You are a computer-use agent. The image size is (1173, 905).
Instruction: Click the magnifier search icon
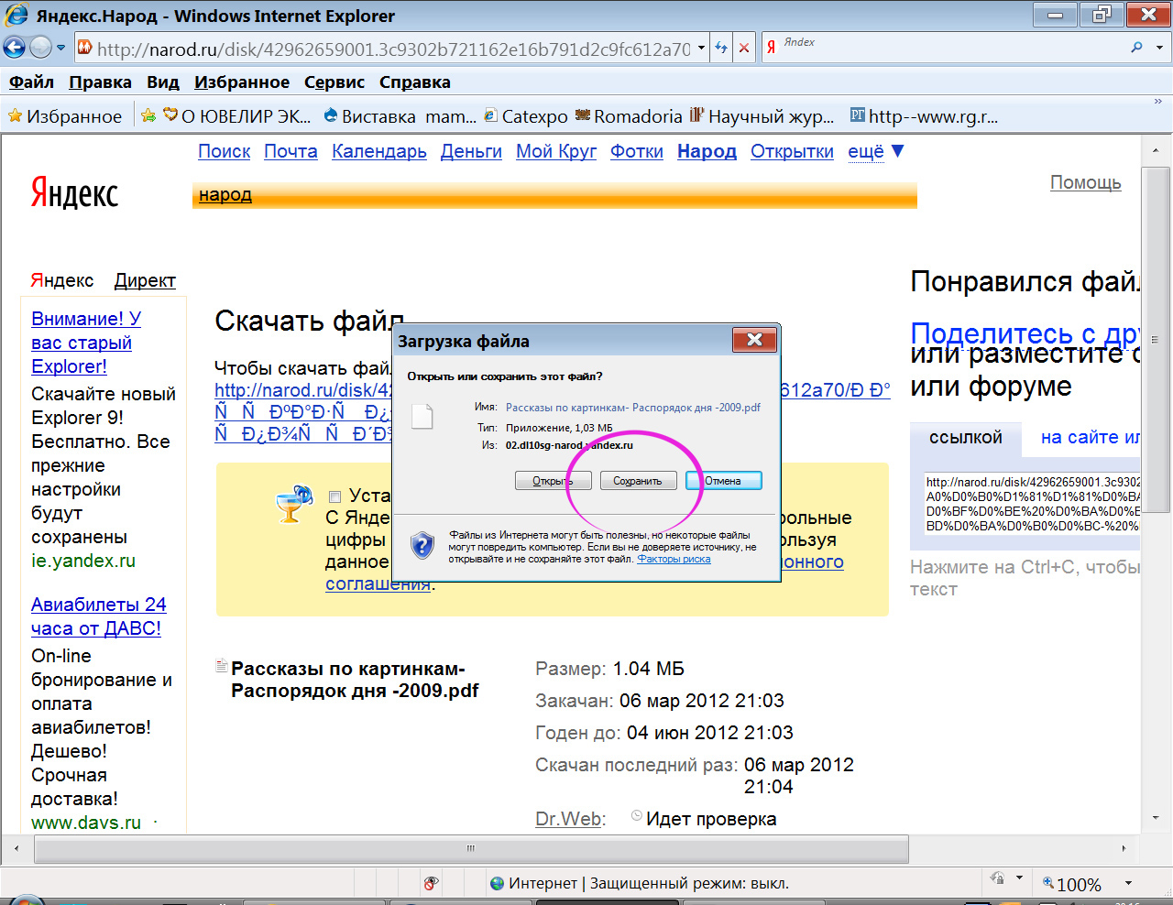pyautogui.click(x=1137, y=48)
